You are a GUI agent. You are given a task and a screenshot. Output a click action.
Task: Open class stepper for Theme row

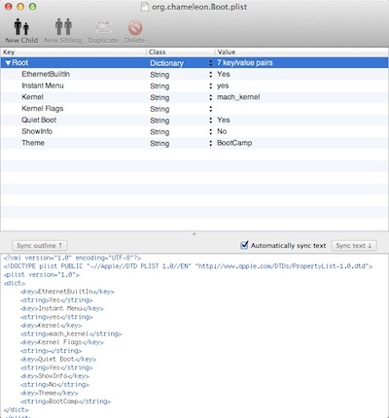click(211, 143)
